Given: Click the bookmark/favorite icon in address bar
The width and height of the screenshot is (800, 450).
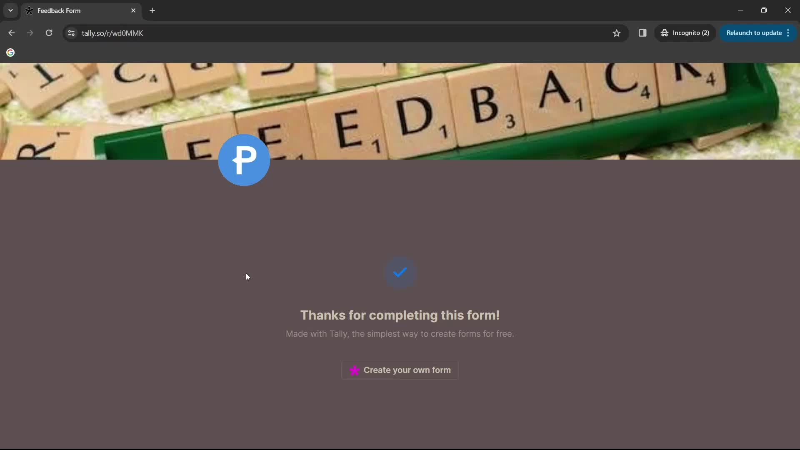Looking at the screenshot, I should [x=617, y=33].
